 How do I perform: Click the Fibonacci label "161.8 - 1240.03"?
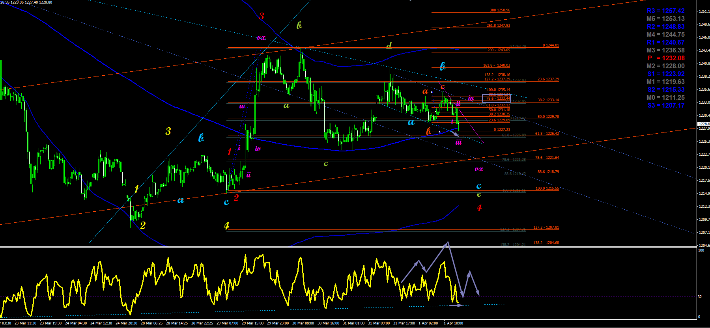[x=497, y=65]
